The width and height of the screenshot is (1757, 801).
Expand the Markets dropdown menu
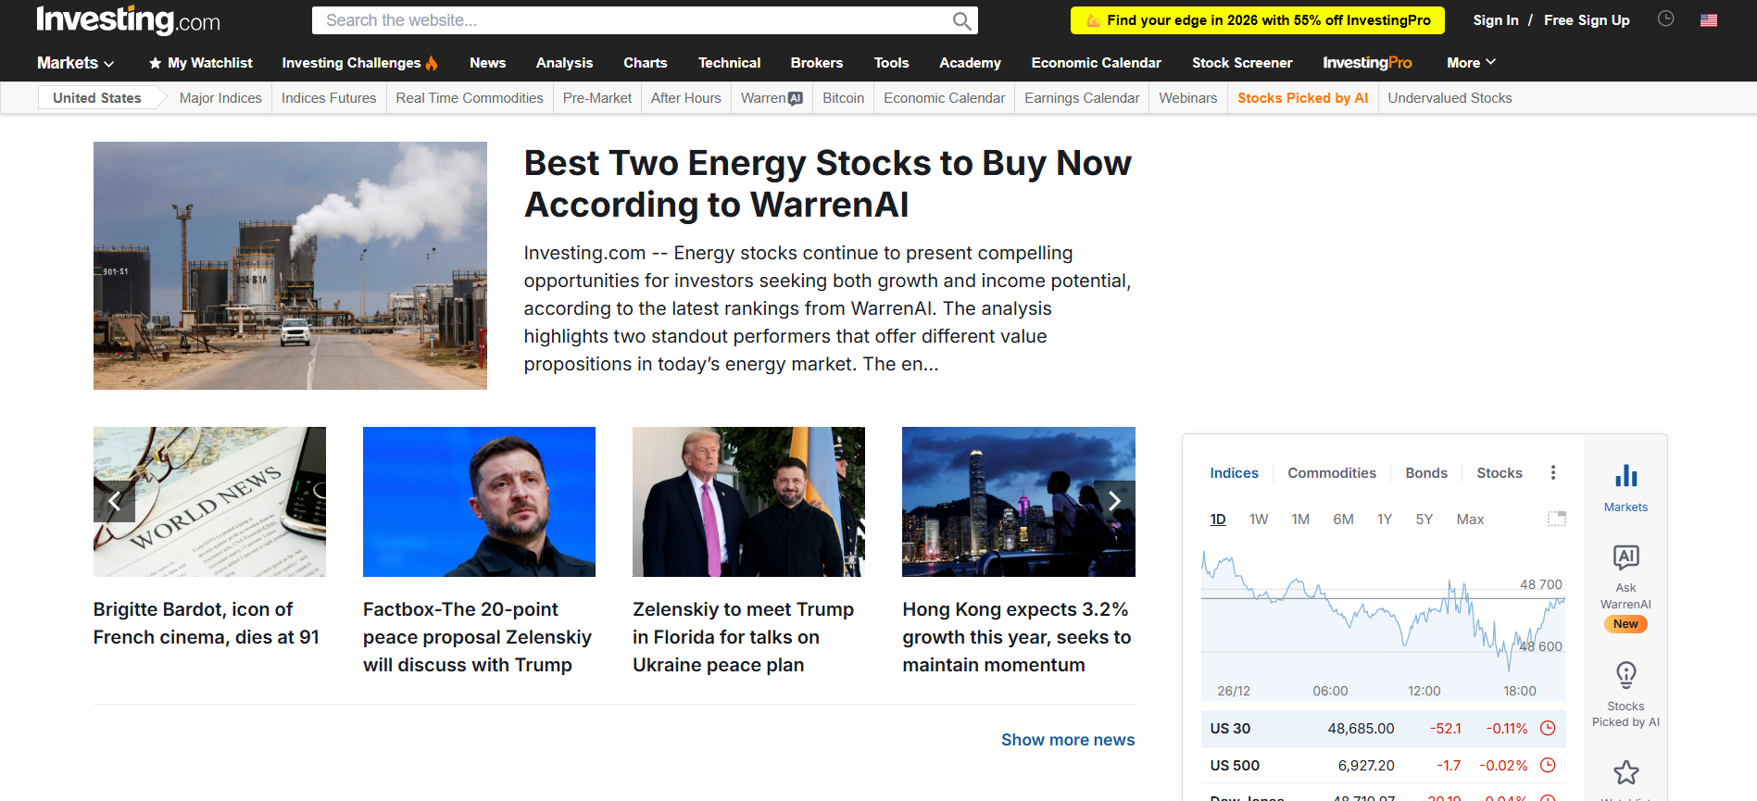(75, 63)
